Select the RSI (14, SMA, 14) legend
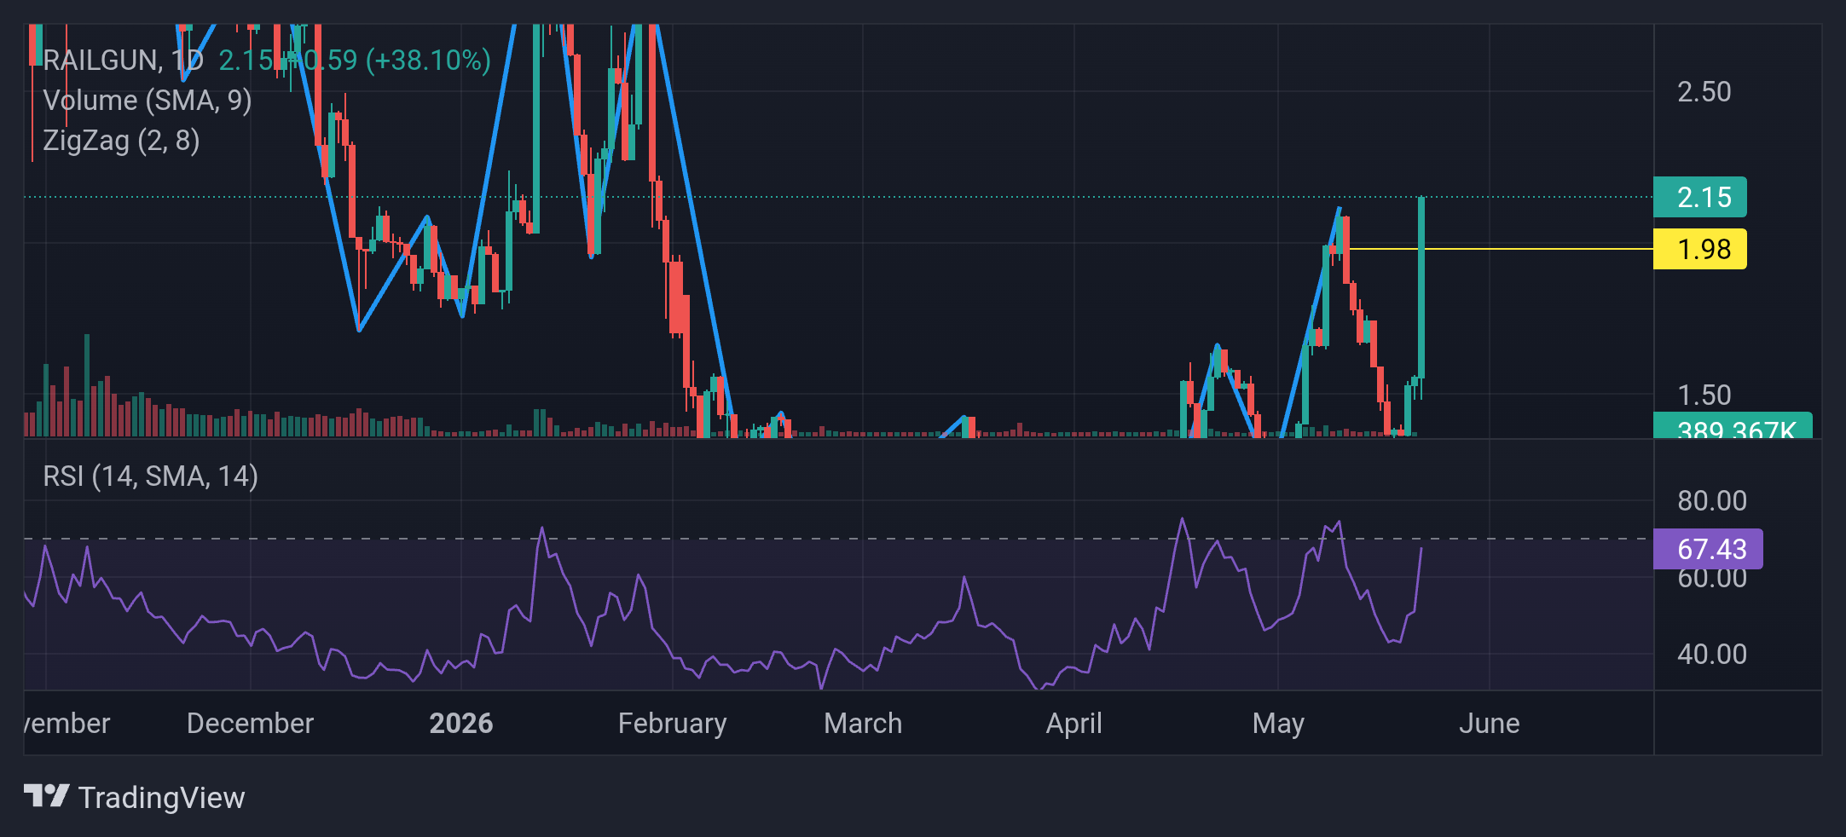 [x=150, y=476]
